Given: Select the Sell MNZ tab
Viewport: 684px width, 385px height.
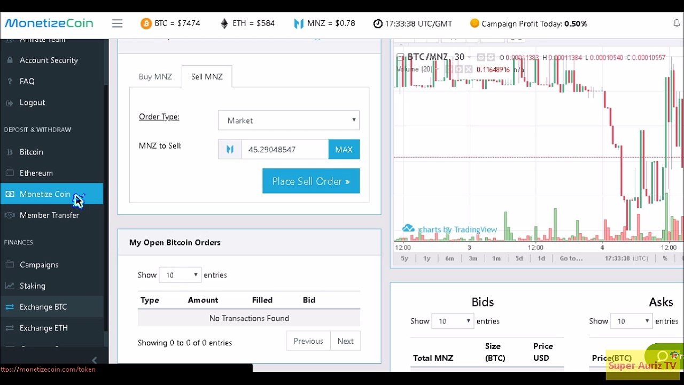Looking at the screenshot, I should (x=207, y=76).
